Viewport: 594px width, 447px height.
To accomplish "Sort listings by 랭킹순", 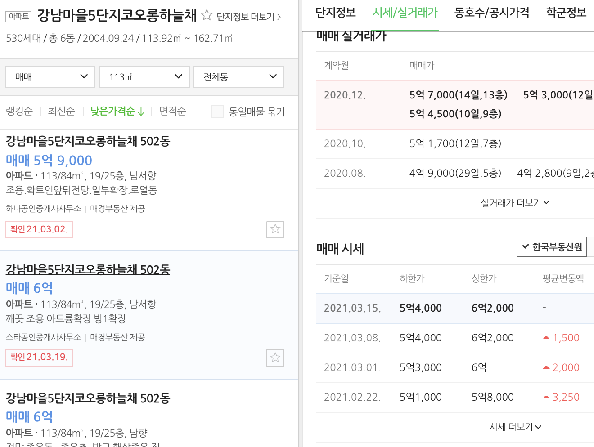I will click(19, 111).
